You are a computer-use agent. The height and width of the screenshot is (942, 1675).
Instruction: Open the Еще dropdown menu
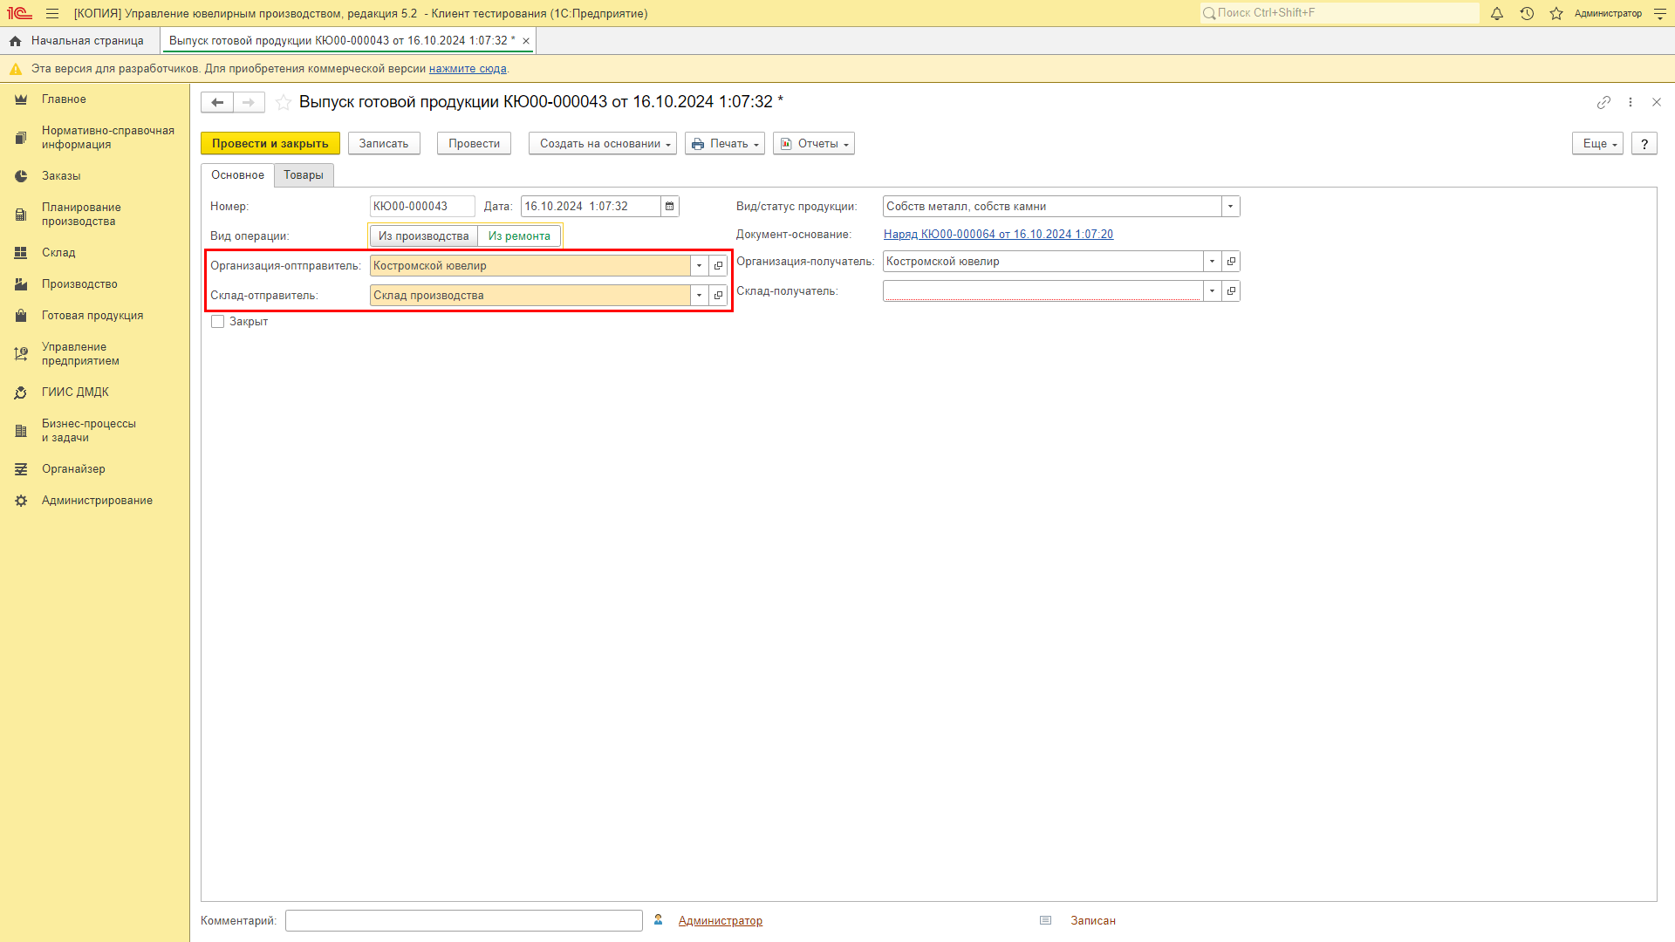(1597, 144)
